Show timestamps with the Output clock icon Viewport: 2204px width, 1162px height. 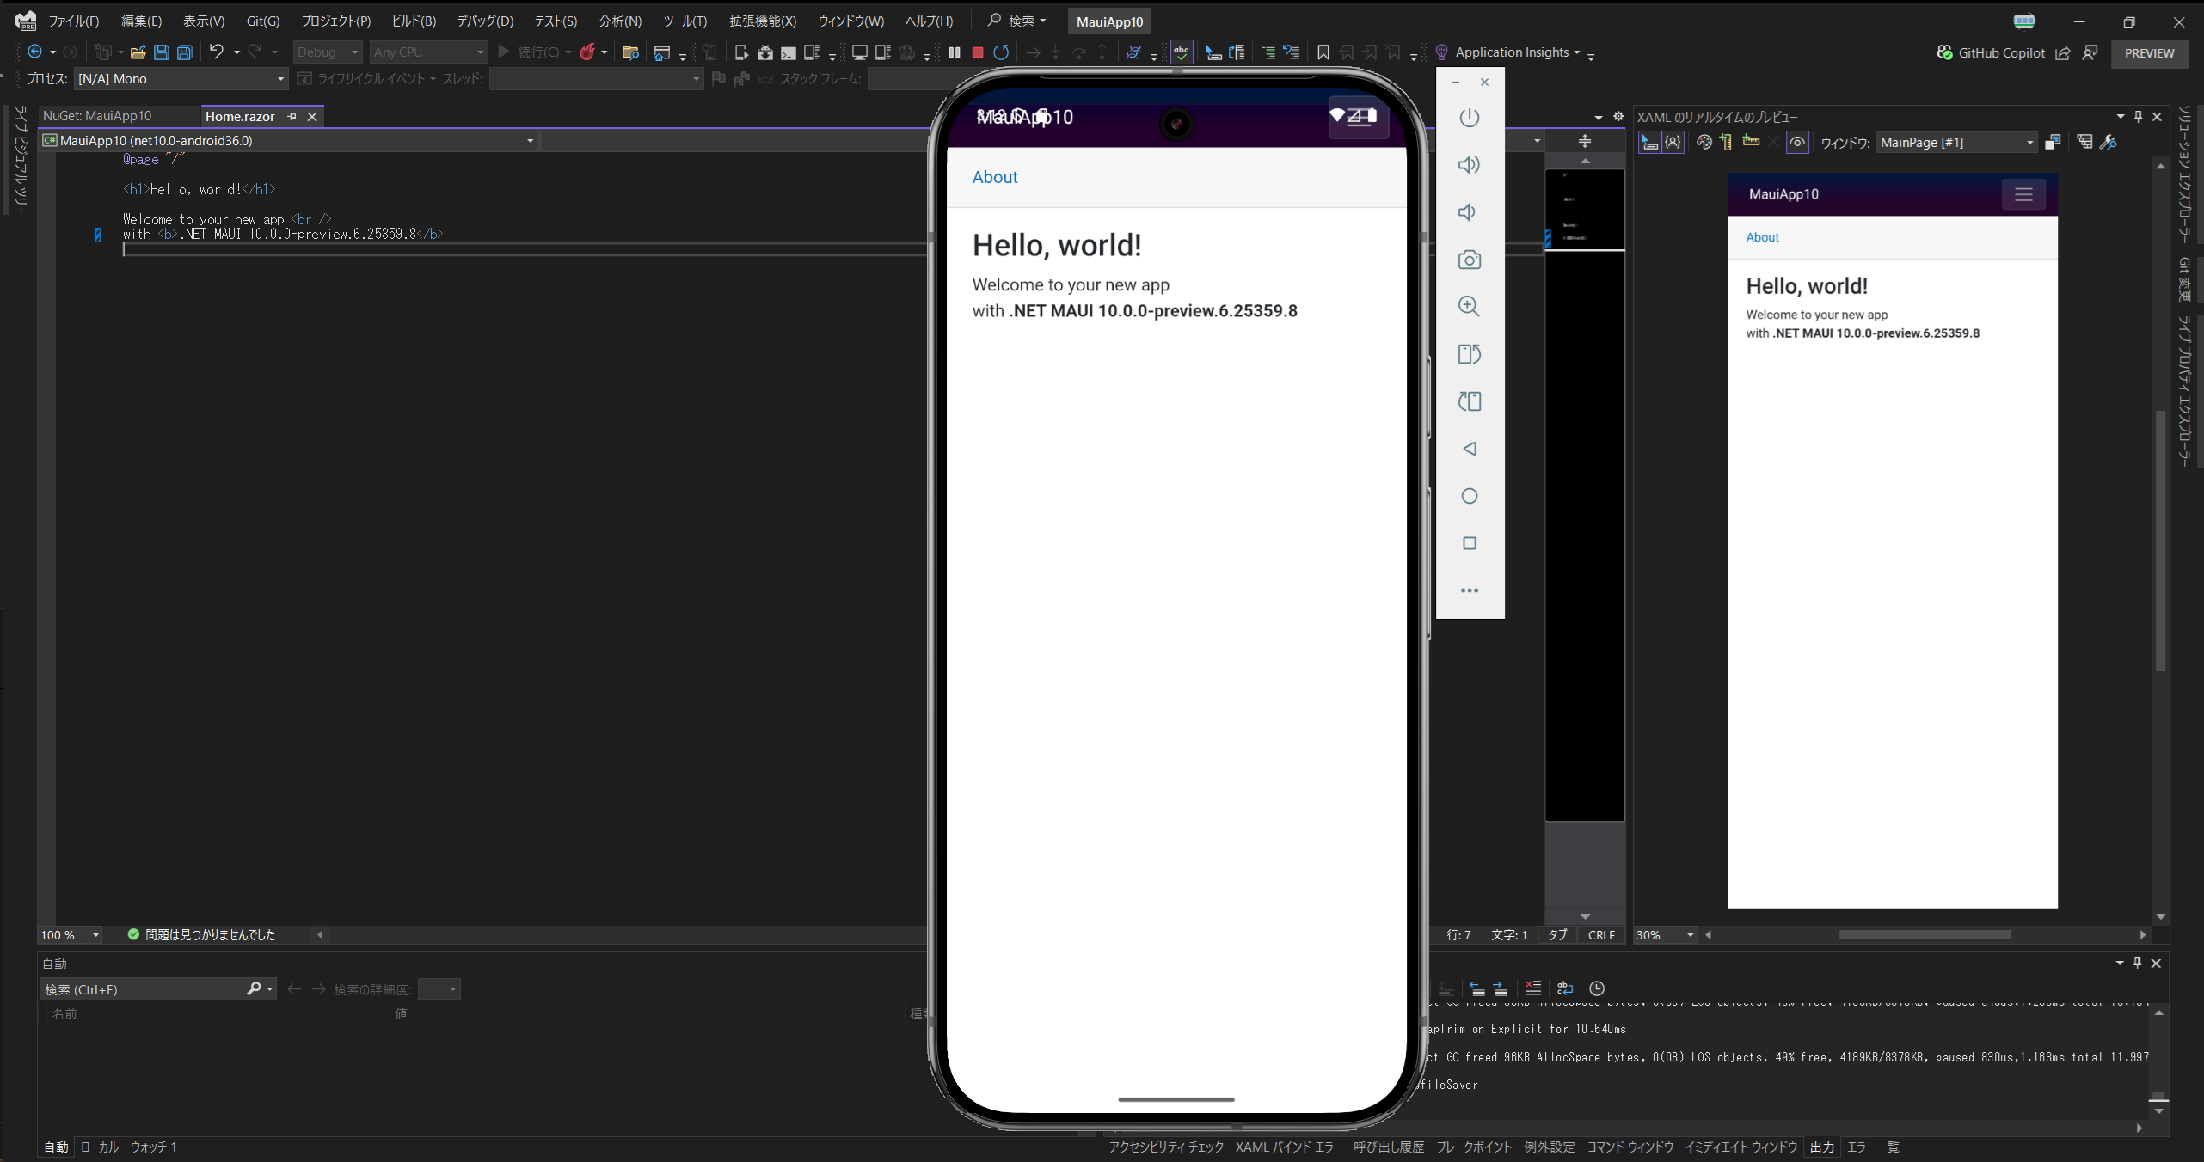coord(1597,988)
